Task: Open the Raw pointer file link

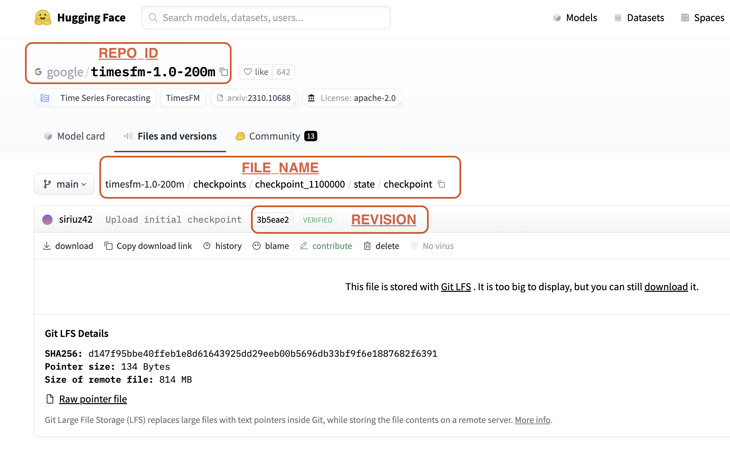Action: (93, 399)
